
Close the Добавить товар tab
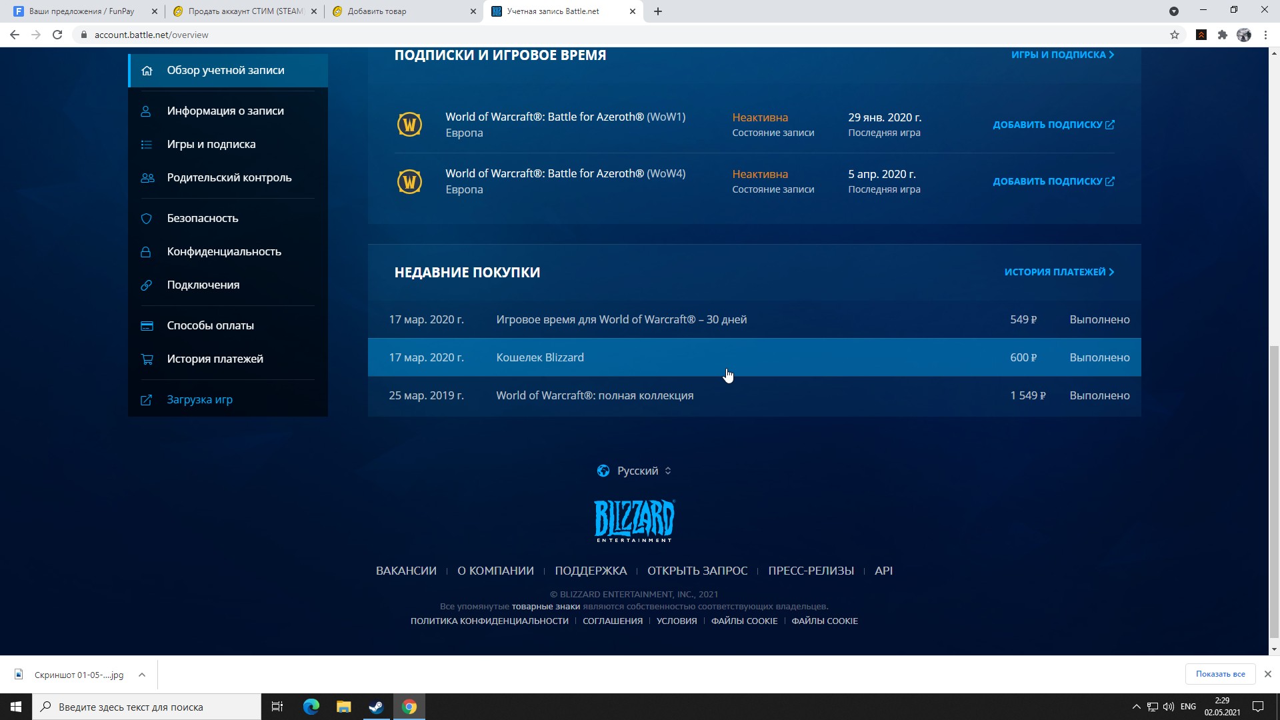point(473,11)
